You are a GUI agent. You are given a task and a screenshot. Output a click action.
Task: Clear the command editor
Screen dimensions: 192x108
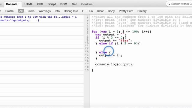100,11
